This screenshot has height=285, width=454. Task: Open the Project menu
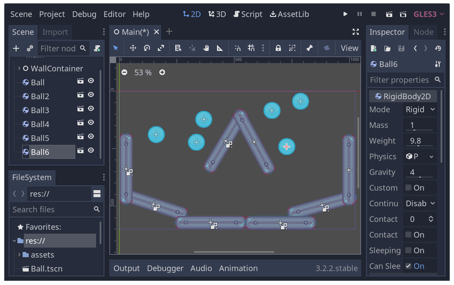click(x=52, y=14)
